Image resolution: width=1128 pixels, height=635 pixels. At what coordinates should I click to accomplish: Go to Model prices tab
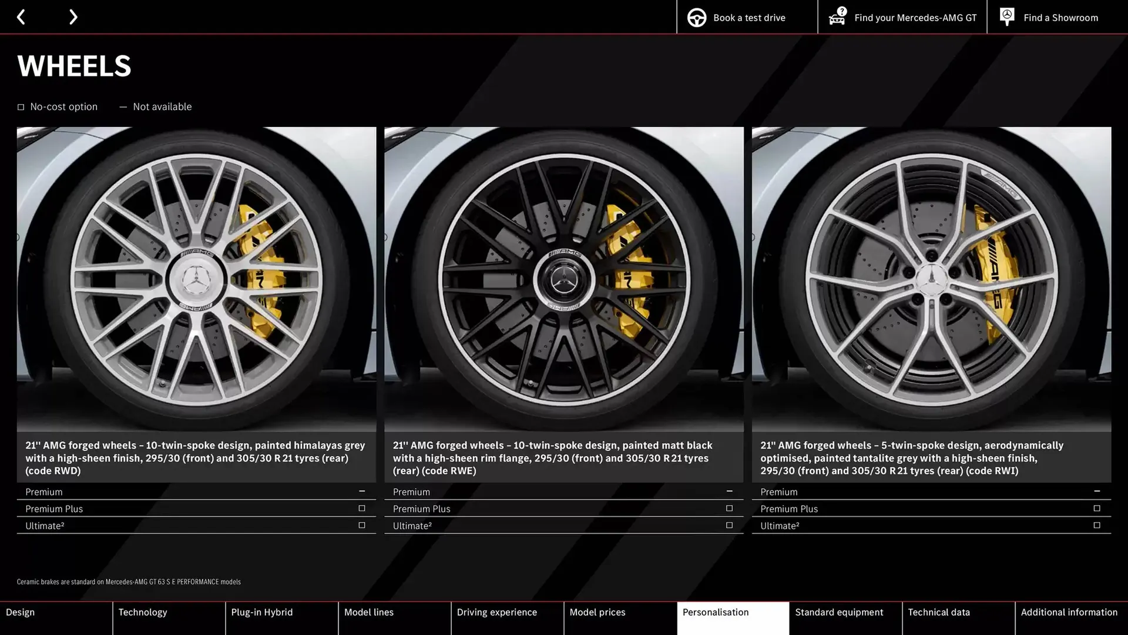(620, 618)
